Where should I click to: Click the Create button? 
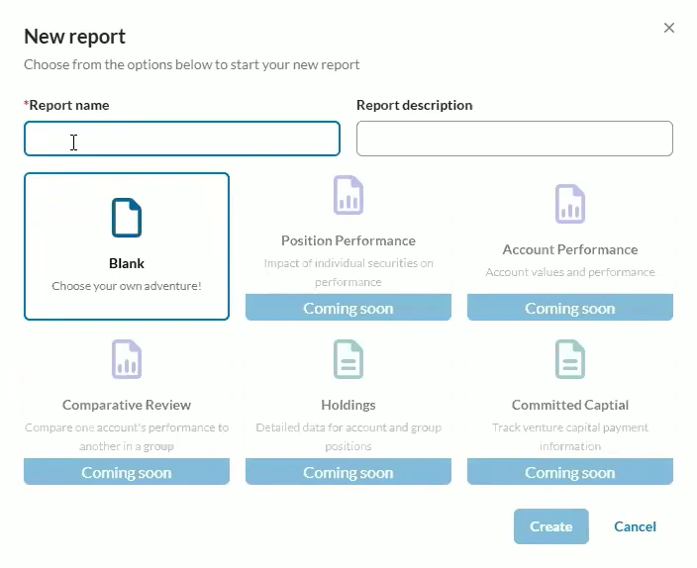point(551,526)
